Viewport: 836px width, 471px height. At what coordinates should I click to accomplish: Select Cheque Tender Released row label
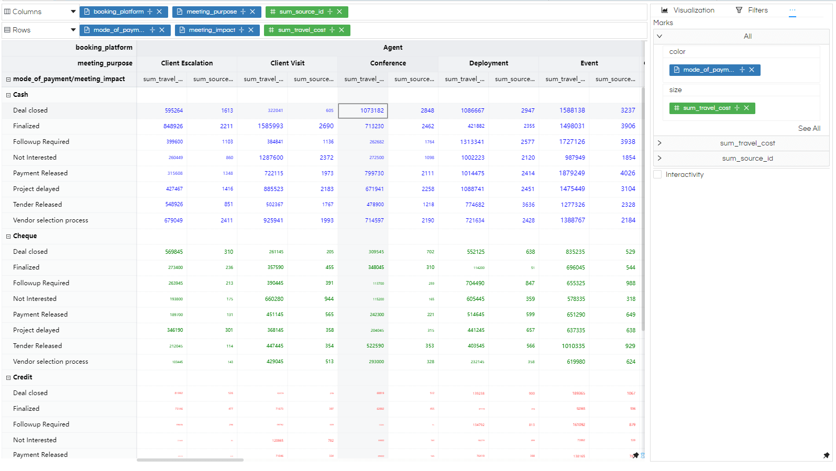(x=37, y=346)
